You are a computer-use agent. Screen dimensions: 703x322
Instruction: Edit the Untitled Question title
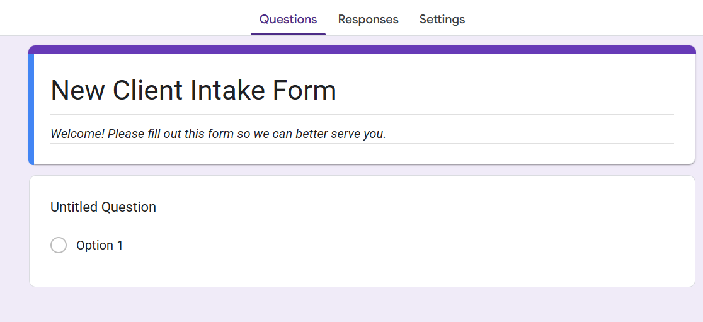point(103,207)
